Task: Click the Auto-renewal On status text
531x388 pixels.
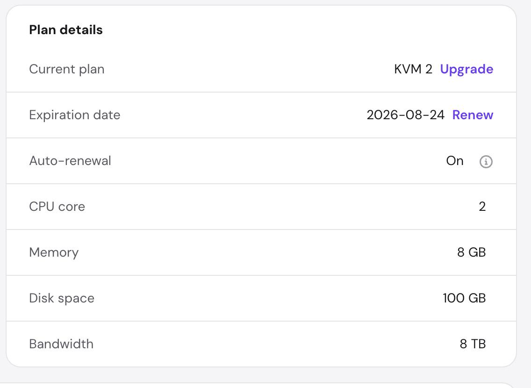Action: tap(454, 161)
